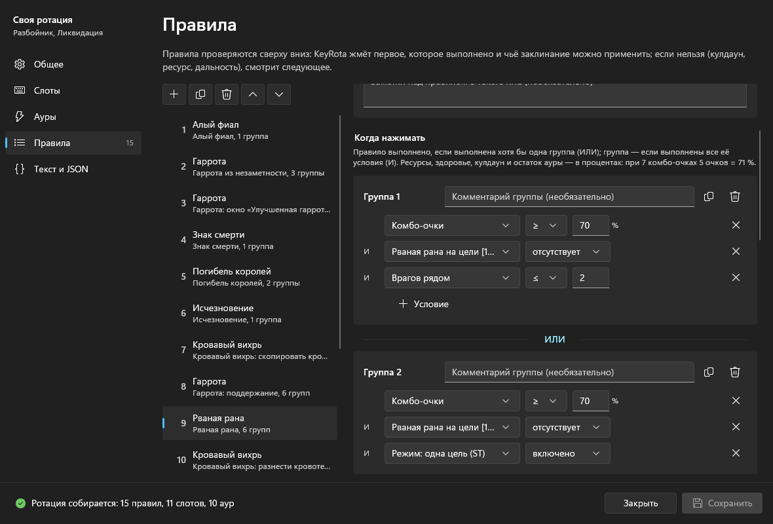Image resolution: width=773 pixels, height=524 pixels.
Task: Remove Комбо-очки condition in Группа 1
Action: (736, 225)
